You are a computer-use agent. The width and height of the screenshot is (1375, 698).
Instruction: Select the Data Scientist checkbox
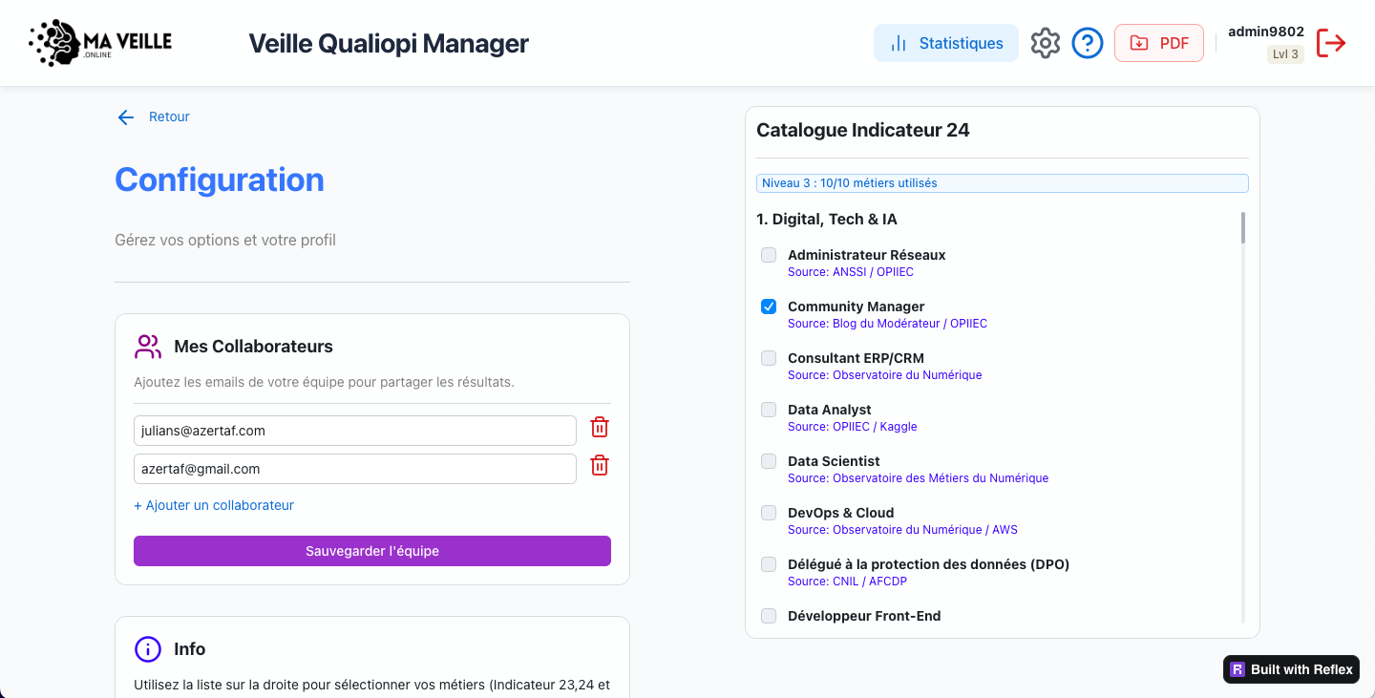769,461
